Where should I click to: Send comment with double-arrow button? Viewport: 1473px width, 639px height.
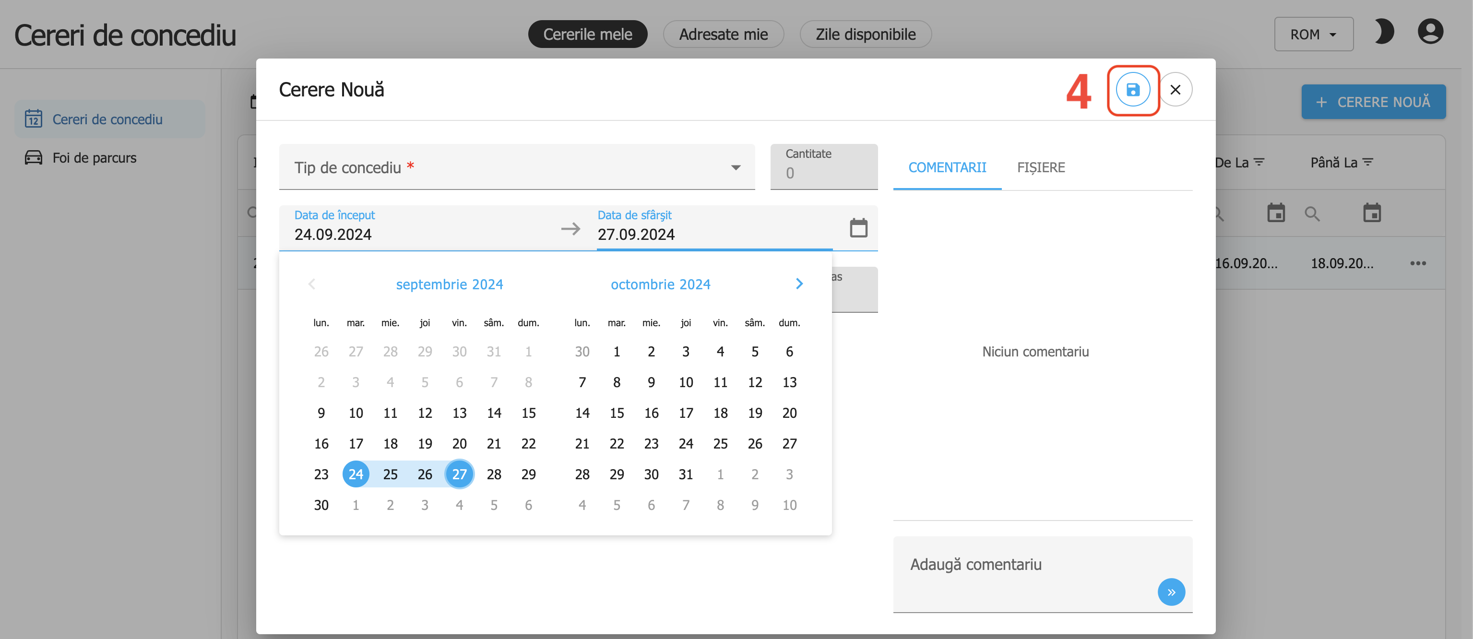click(x=1171, y=592)
